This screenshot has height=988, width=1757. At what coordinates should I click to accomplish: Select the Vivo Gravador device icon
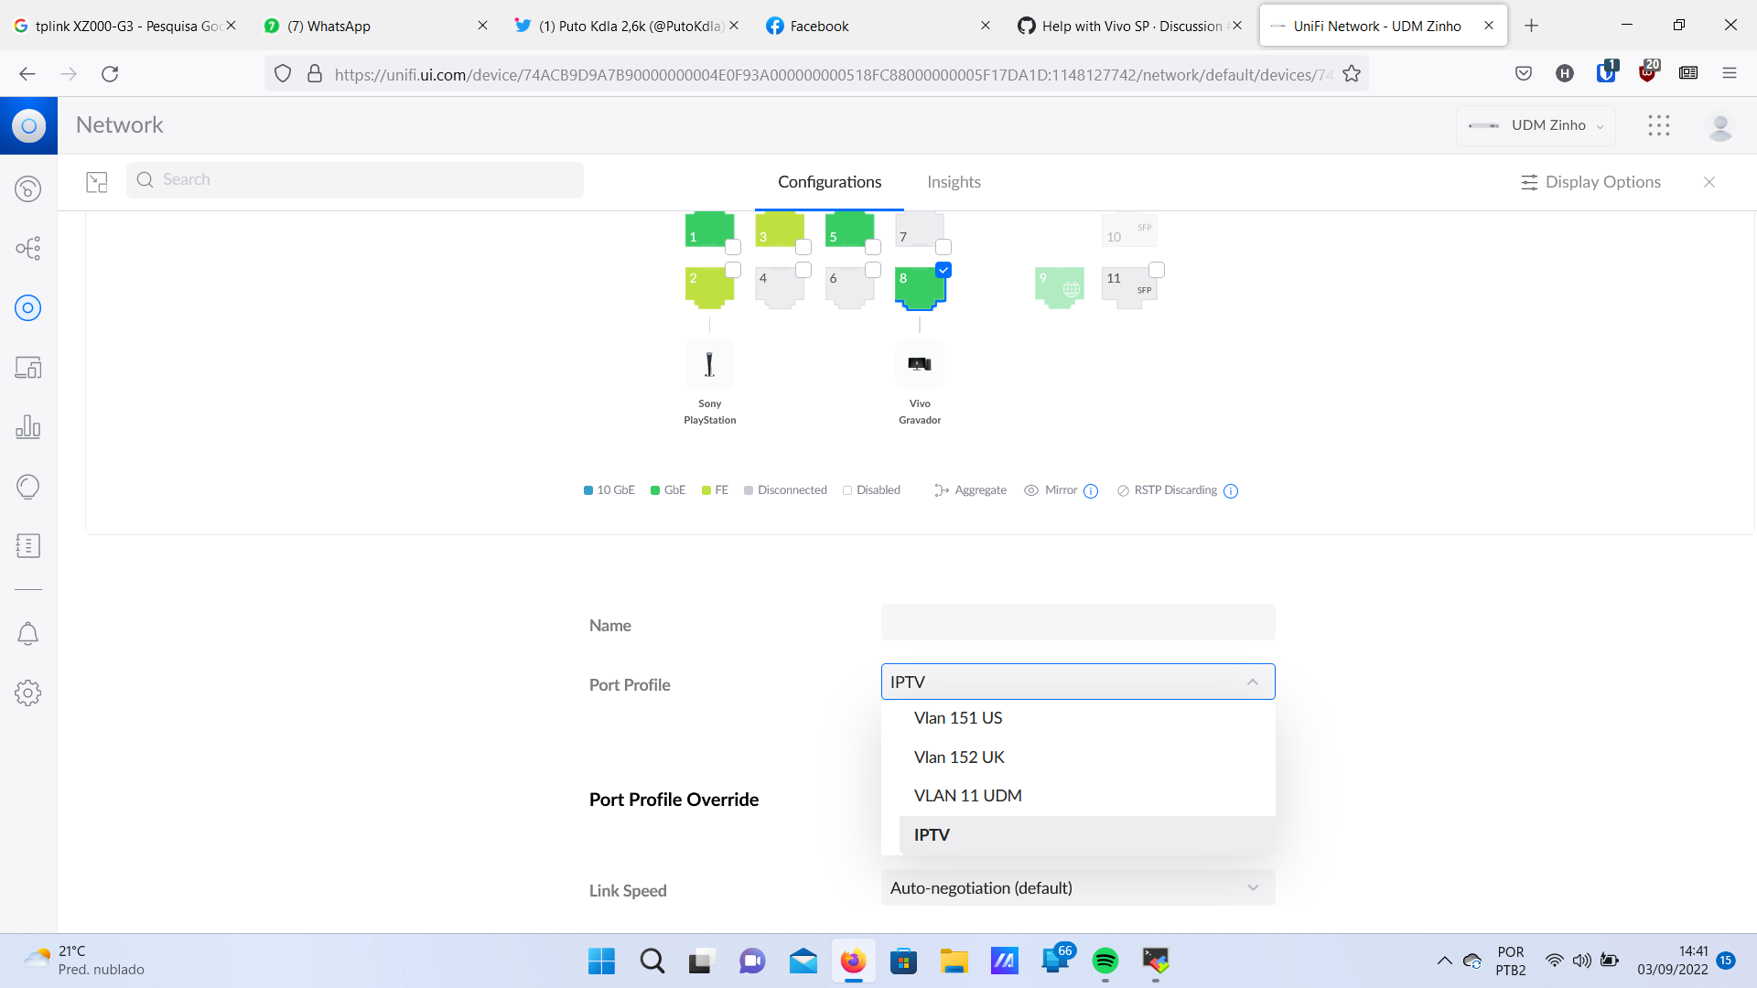click(920, 364)
